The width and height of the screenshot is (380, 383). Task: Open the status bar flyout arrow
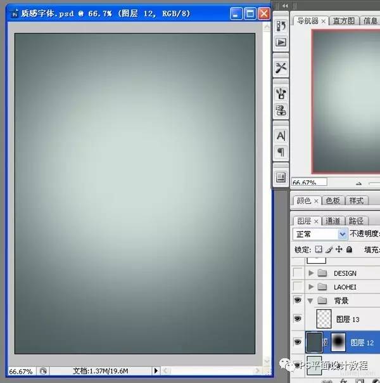click(x=156, y=371)
